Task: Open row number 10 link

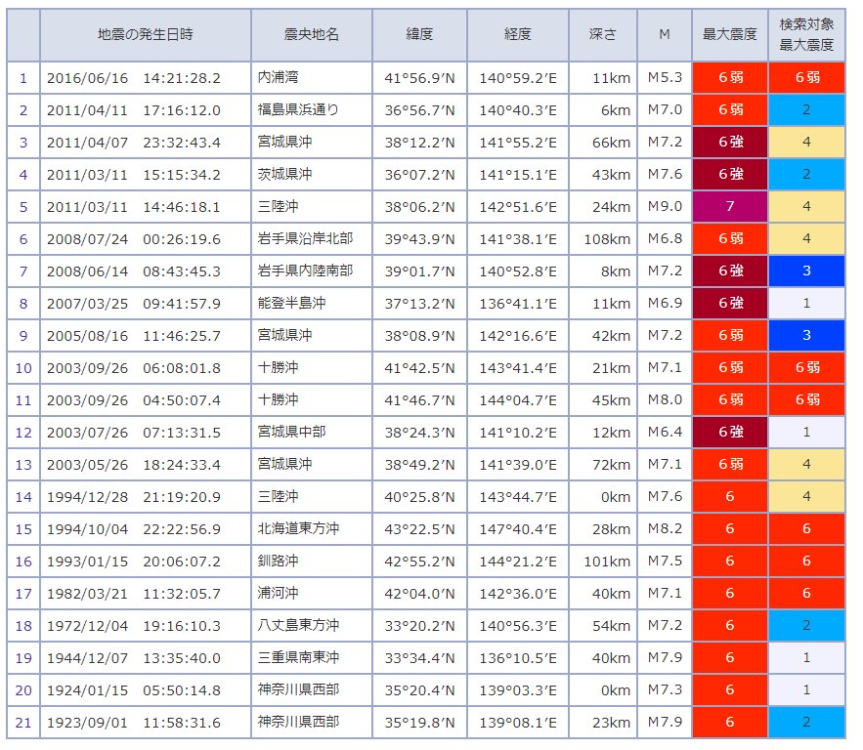Action: pos(23,368)
